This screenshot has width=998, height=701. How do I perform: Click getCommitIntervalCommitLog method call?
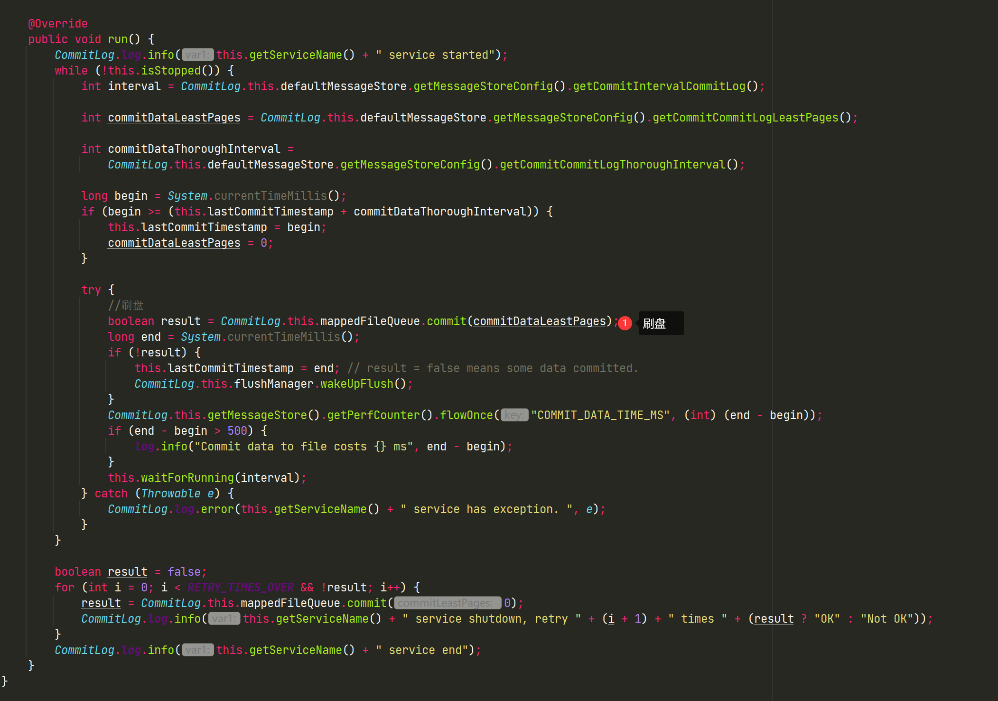(x=659, y=86)
